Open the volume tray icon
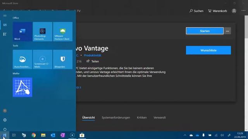The image size is (248, 139). coord(222,135)
